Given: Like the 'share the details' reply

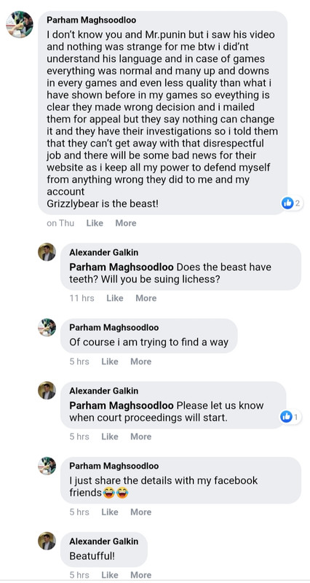Looking at the screenshot, I should (110, 512).
